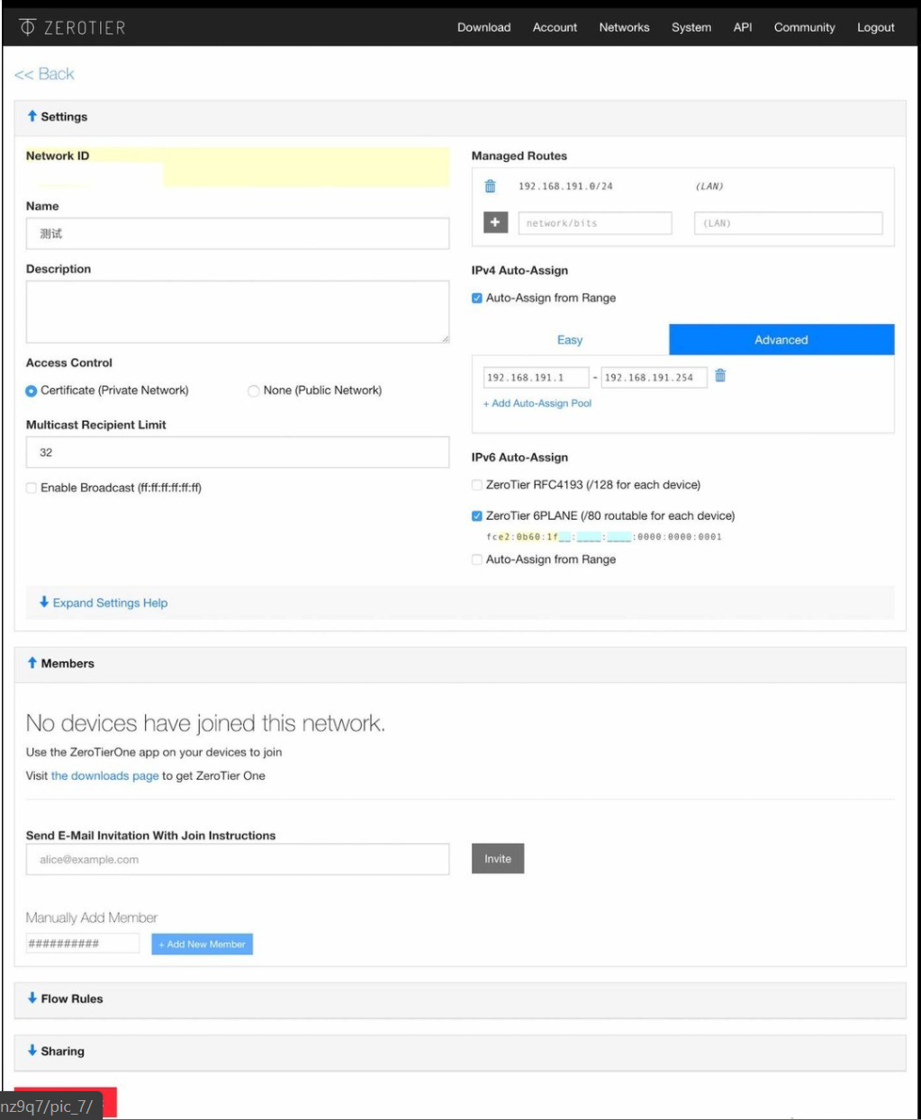Enable ZeroTier RFC4193 addressing

[477, 485]
